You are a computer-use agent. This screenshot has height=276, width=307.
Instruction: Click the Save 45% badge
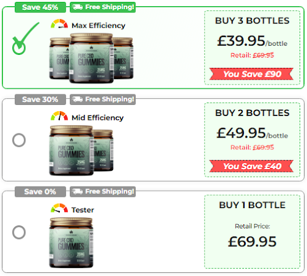40,7
